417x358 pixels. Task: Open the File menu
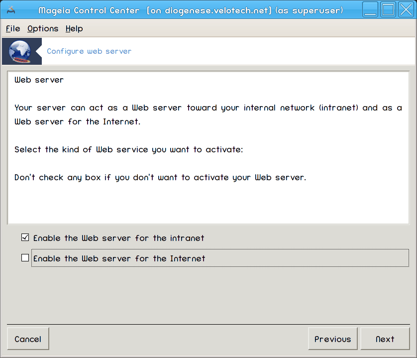pos(13,28)
